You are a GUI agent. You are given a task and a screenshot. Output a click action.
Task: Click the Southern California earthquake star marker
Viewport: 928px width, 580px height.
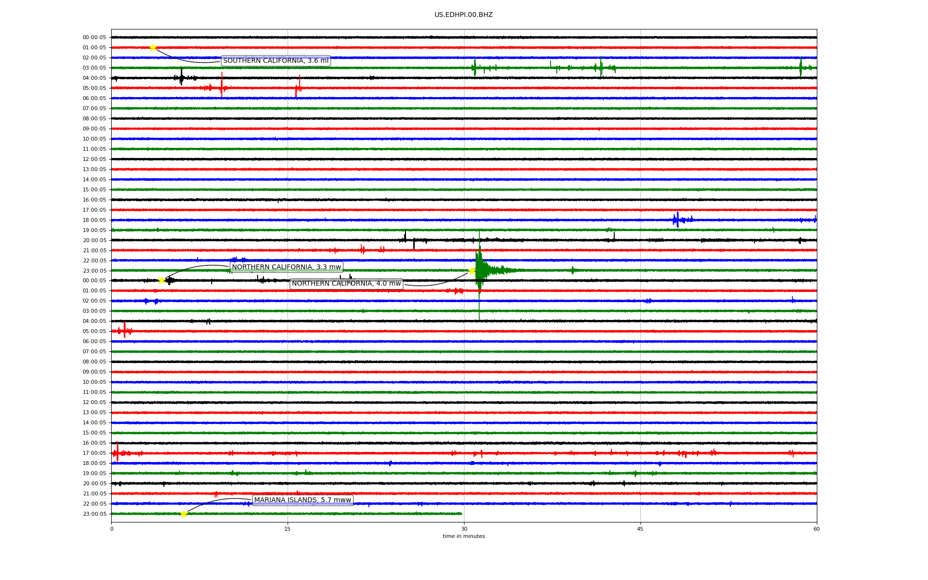153,47
